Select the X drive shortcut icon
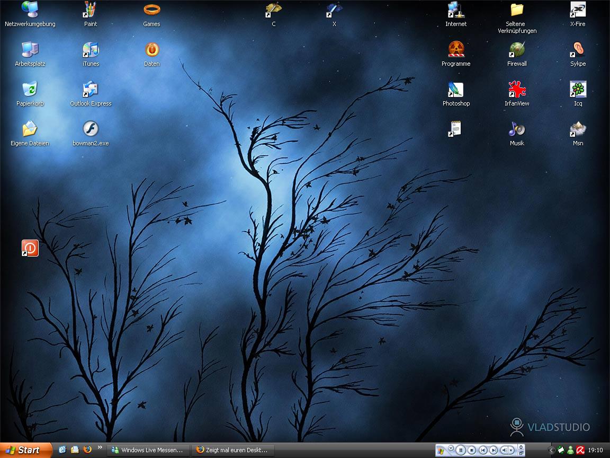This screenshot has width=610, height=458. click(x=334, y=14)
